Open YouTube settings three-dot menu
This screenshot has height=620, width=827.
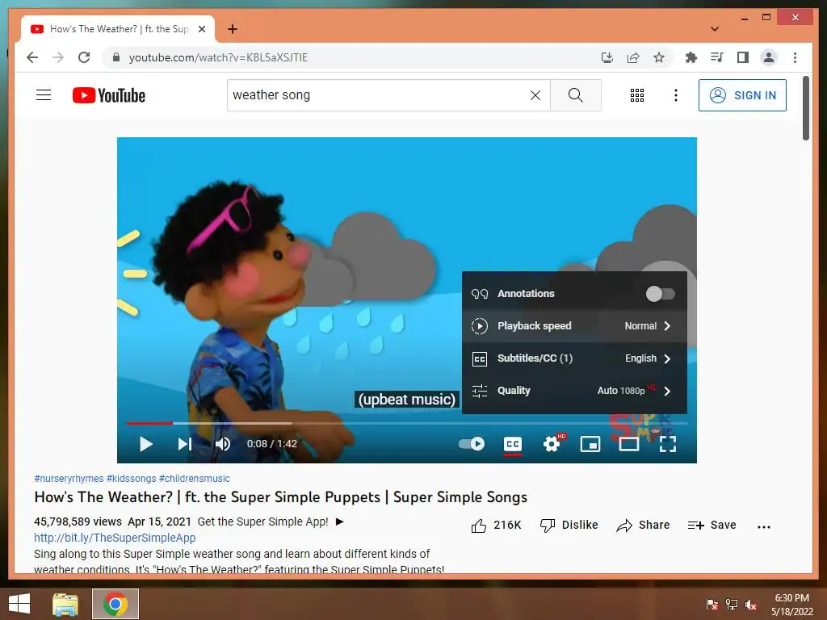pyautogui.click(x=676, y=95)
